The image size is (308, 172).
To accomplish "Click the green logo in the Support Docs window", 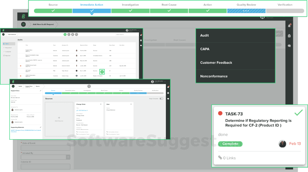I will pos(13,82).
